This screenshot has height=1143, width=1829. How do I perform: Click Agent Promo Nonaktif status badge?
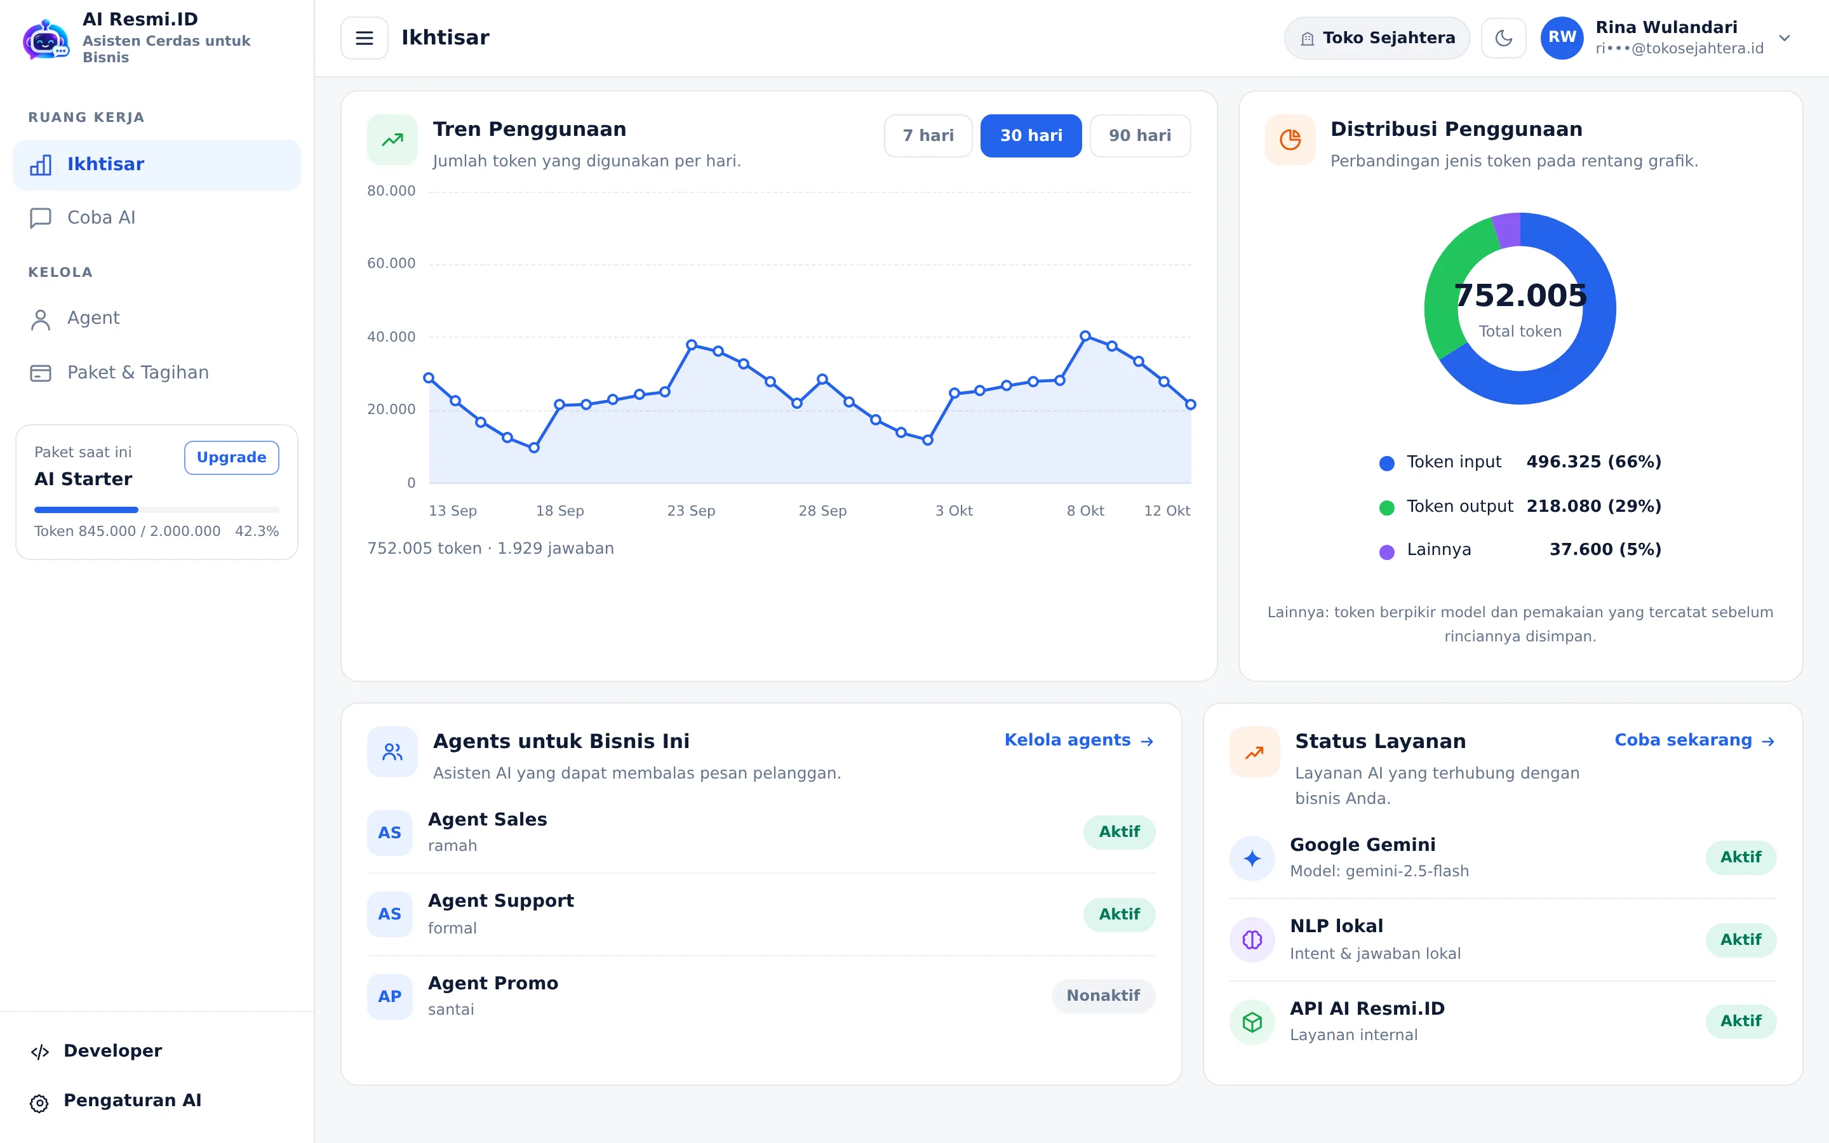1104,996
